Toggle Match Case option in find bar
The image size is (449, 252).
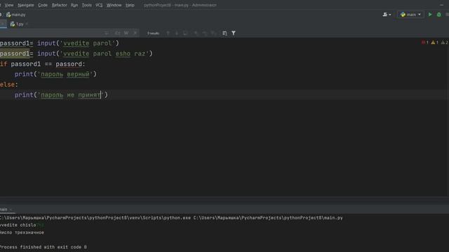click(x=117, y=33)
